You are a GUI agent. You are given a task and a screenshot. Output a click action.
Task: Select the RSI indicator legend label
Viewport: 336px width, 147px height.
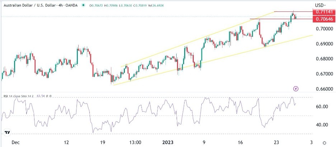coord(18,96)
